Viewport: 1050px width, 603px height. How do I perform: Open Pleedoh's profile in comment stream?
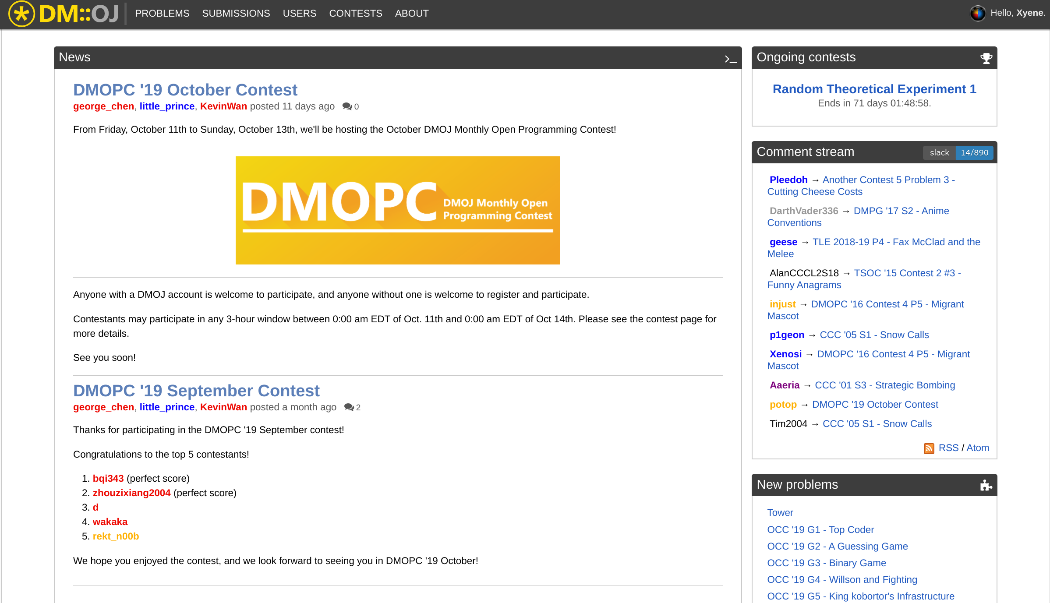(788, 180)
